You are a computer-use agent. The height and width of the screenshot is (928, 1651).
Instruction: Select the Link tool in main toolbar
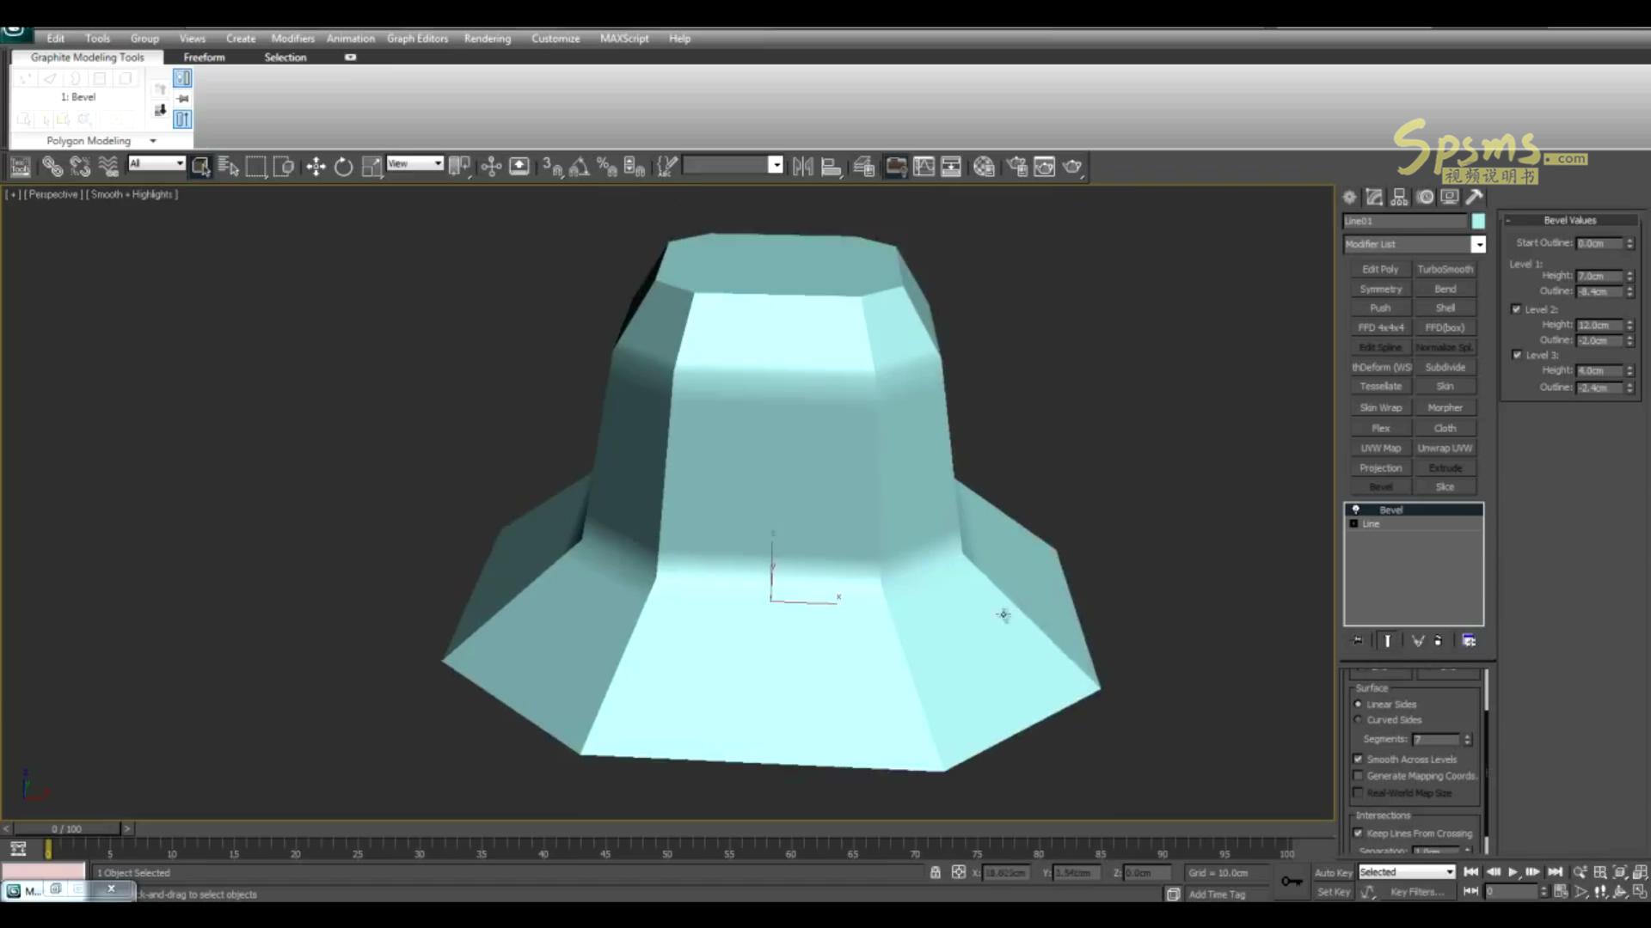[x=52, y=167]
